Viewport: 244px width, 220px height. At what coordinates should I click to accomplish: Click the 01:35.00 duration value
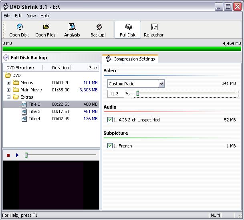60,90
